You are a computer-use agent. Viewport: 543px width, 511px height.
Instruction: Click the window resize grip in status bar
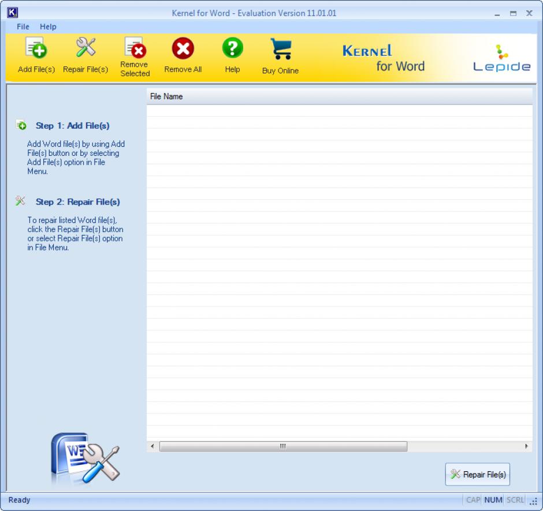click(x=534, y=501)
